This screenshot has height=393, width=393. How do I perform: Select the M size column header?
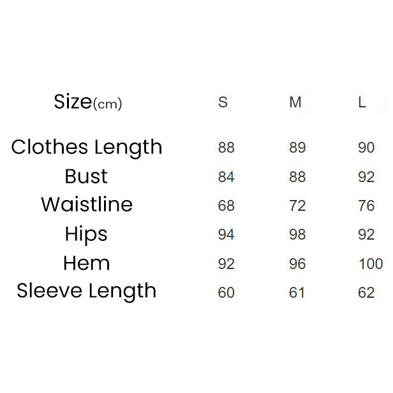(295, 103)
